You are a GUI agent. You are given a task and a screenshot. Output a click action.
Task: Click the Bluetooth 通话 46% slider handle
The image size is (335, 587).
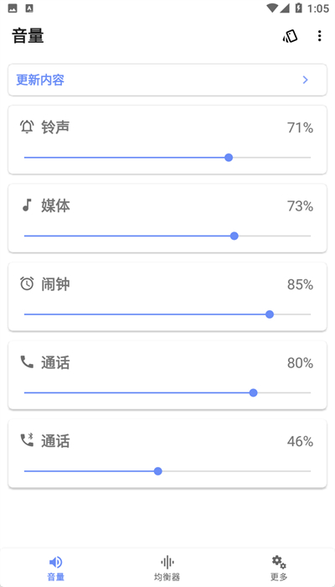tap(158, 471)
